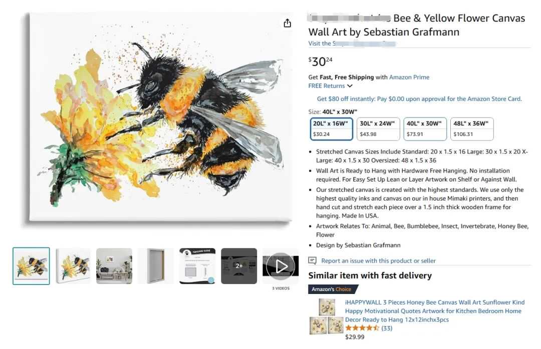Select the 30L" x 24W" size option

(378, 128)
